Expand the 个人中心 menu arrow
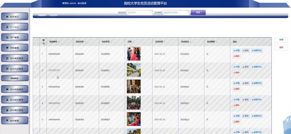 coord(25,27)
